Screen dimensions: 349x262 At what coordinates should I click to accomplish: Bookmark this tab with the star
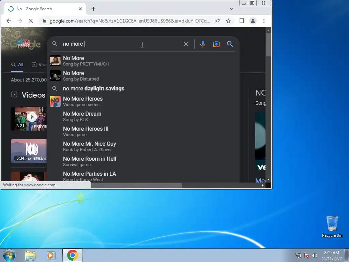228,21
